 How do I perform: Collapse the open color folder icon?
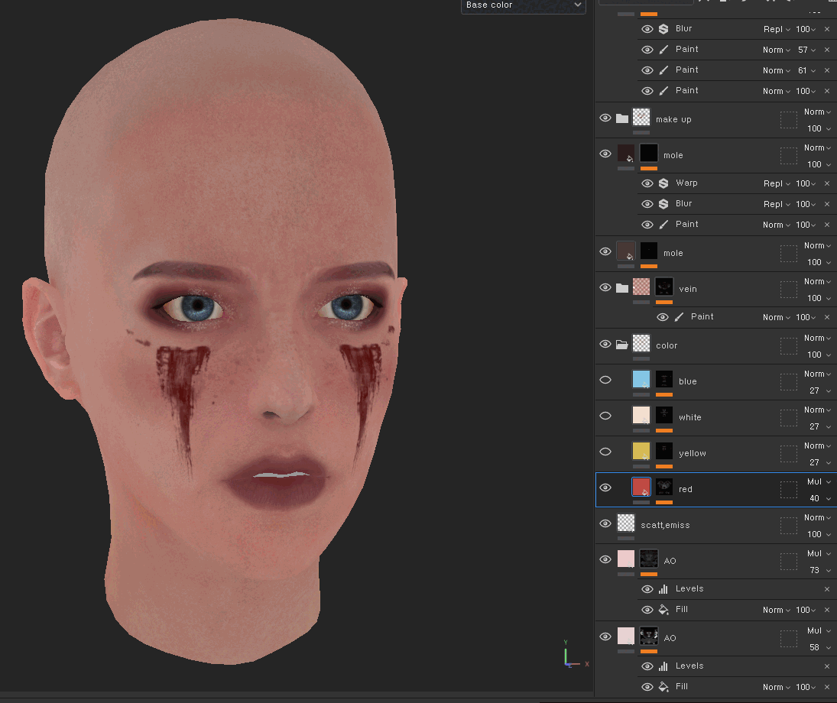pyautogui.click(x=622, y=345)
